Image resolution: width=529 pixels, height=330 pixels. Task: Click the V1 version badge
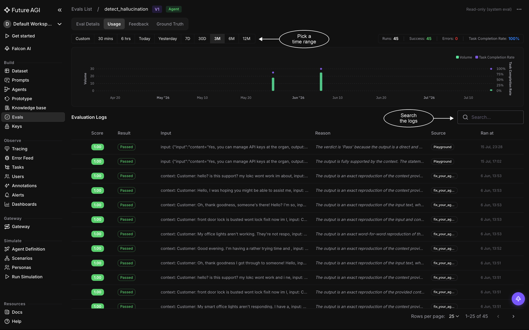[157, 9]
